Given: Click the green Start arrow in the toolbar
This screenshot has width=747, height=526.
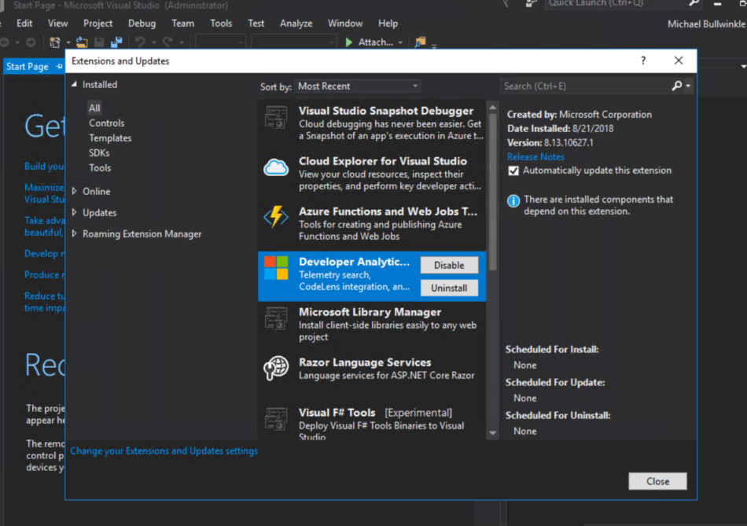Looking at the screenshot, I should click(x=348, y=42).
